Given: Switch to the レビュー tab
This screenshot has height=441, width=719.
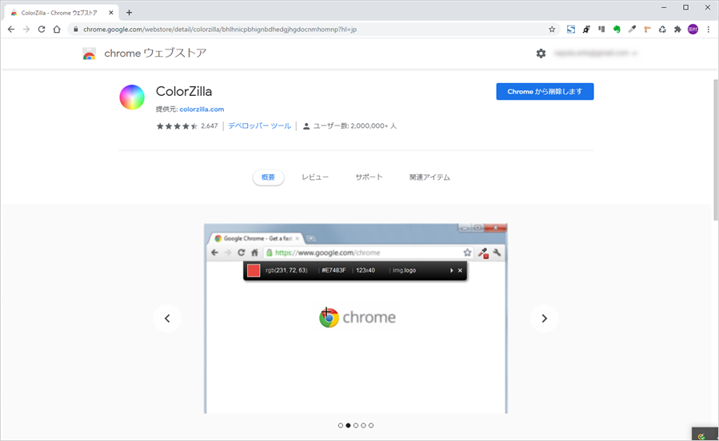Looking at the screenshot, I should tap(315, 177).
